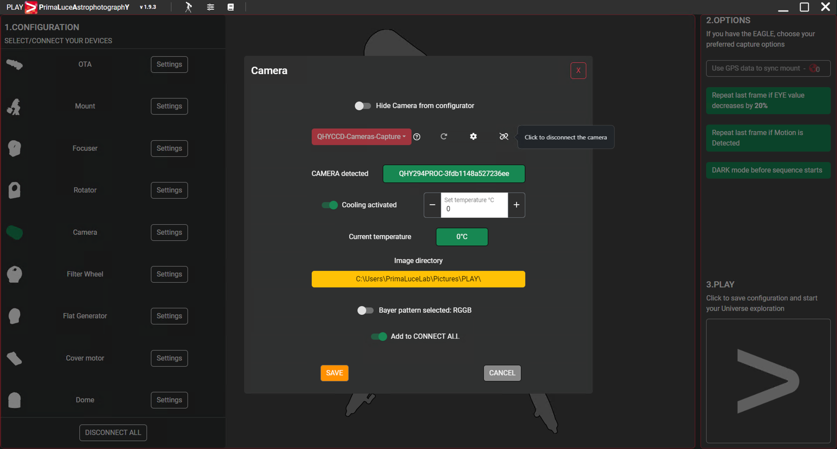
Task: Click the Dome device icon
Action: point(14,400)
